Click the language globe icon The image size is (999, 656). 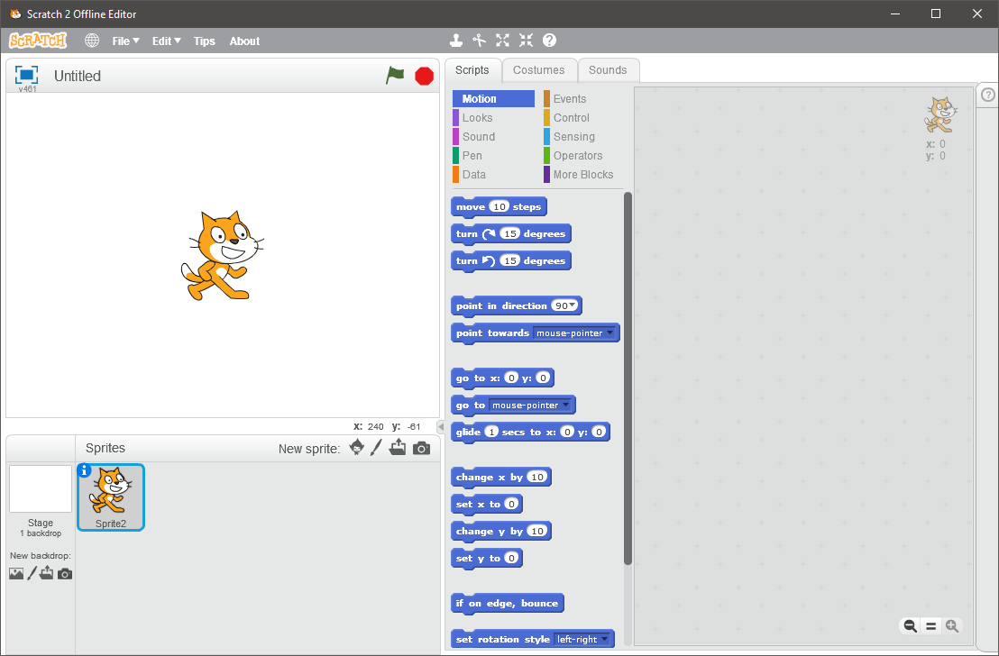90,40
